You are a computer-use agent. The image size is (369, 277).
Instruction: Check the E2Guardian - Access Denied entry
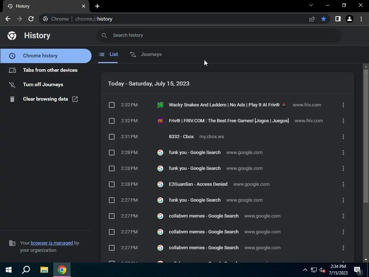tap(112, 184)
